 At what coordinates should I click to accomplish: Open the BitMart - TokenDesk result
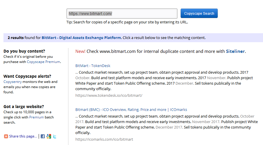click(93, 66)
